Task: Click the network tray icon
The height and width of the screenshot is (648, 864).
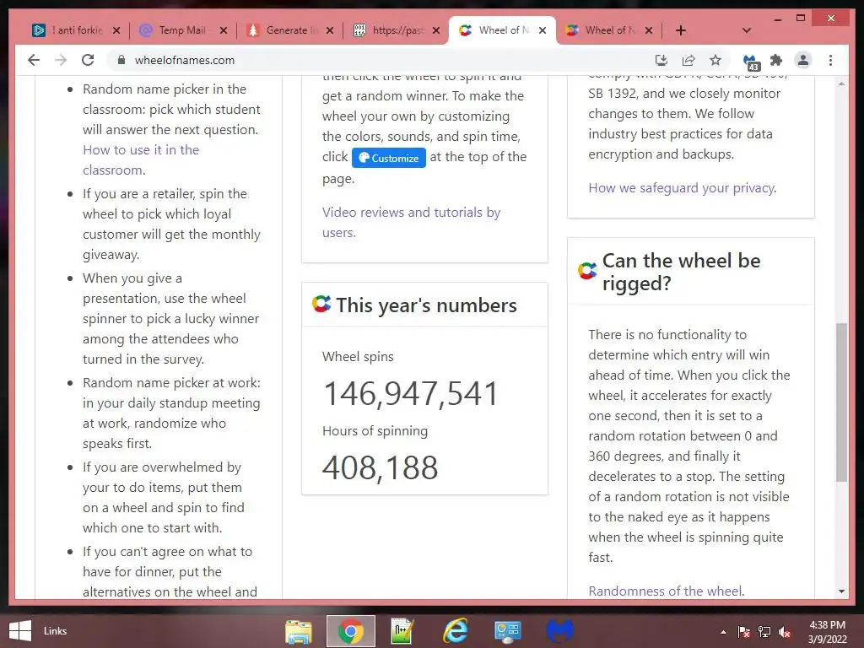Action: 764,631
